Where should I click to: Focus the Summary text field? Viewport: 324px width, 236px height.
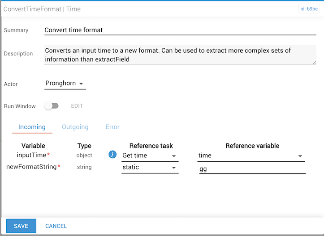click(180, 30)
